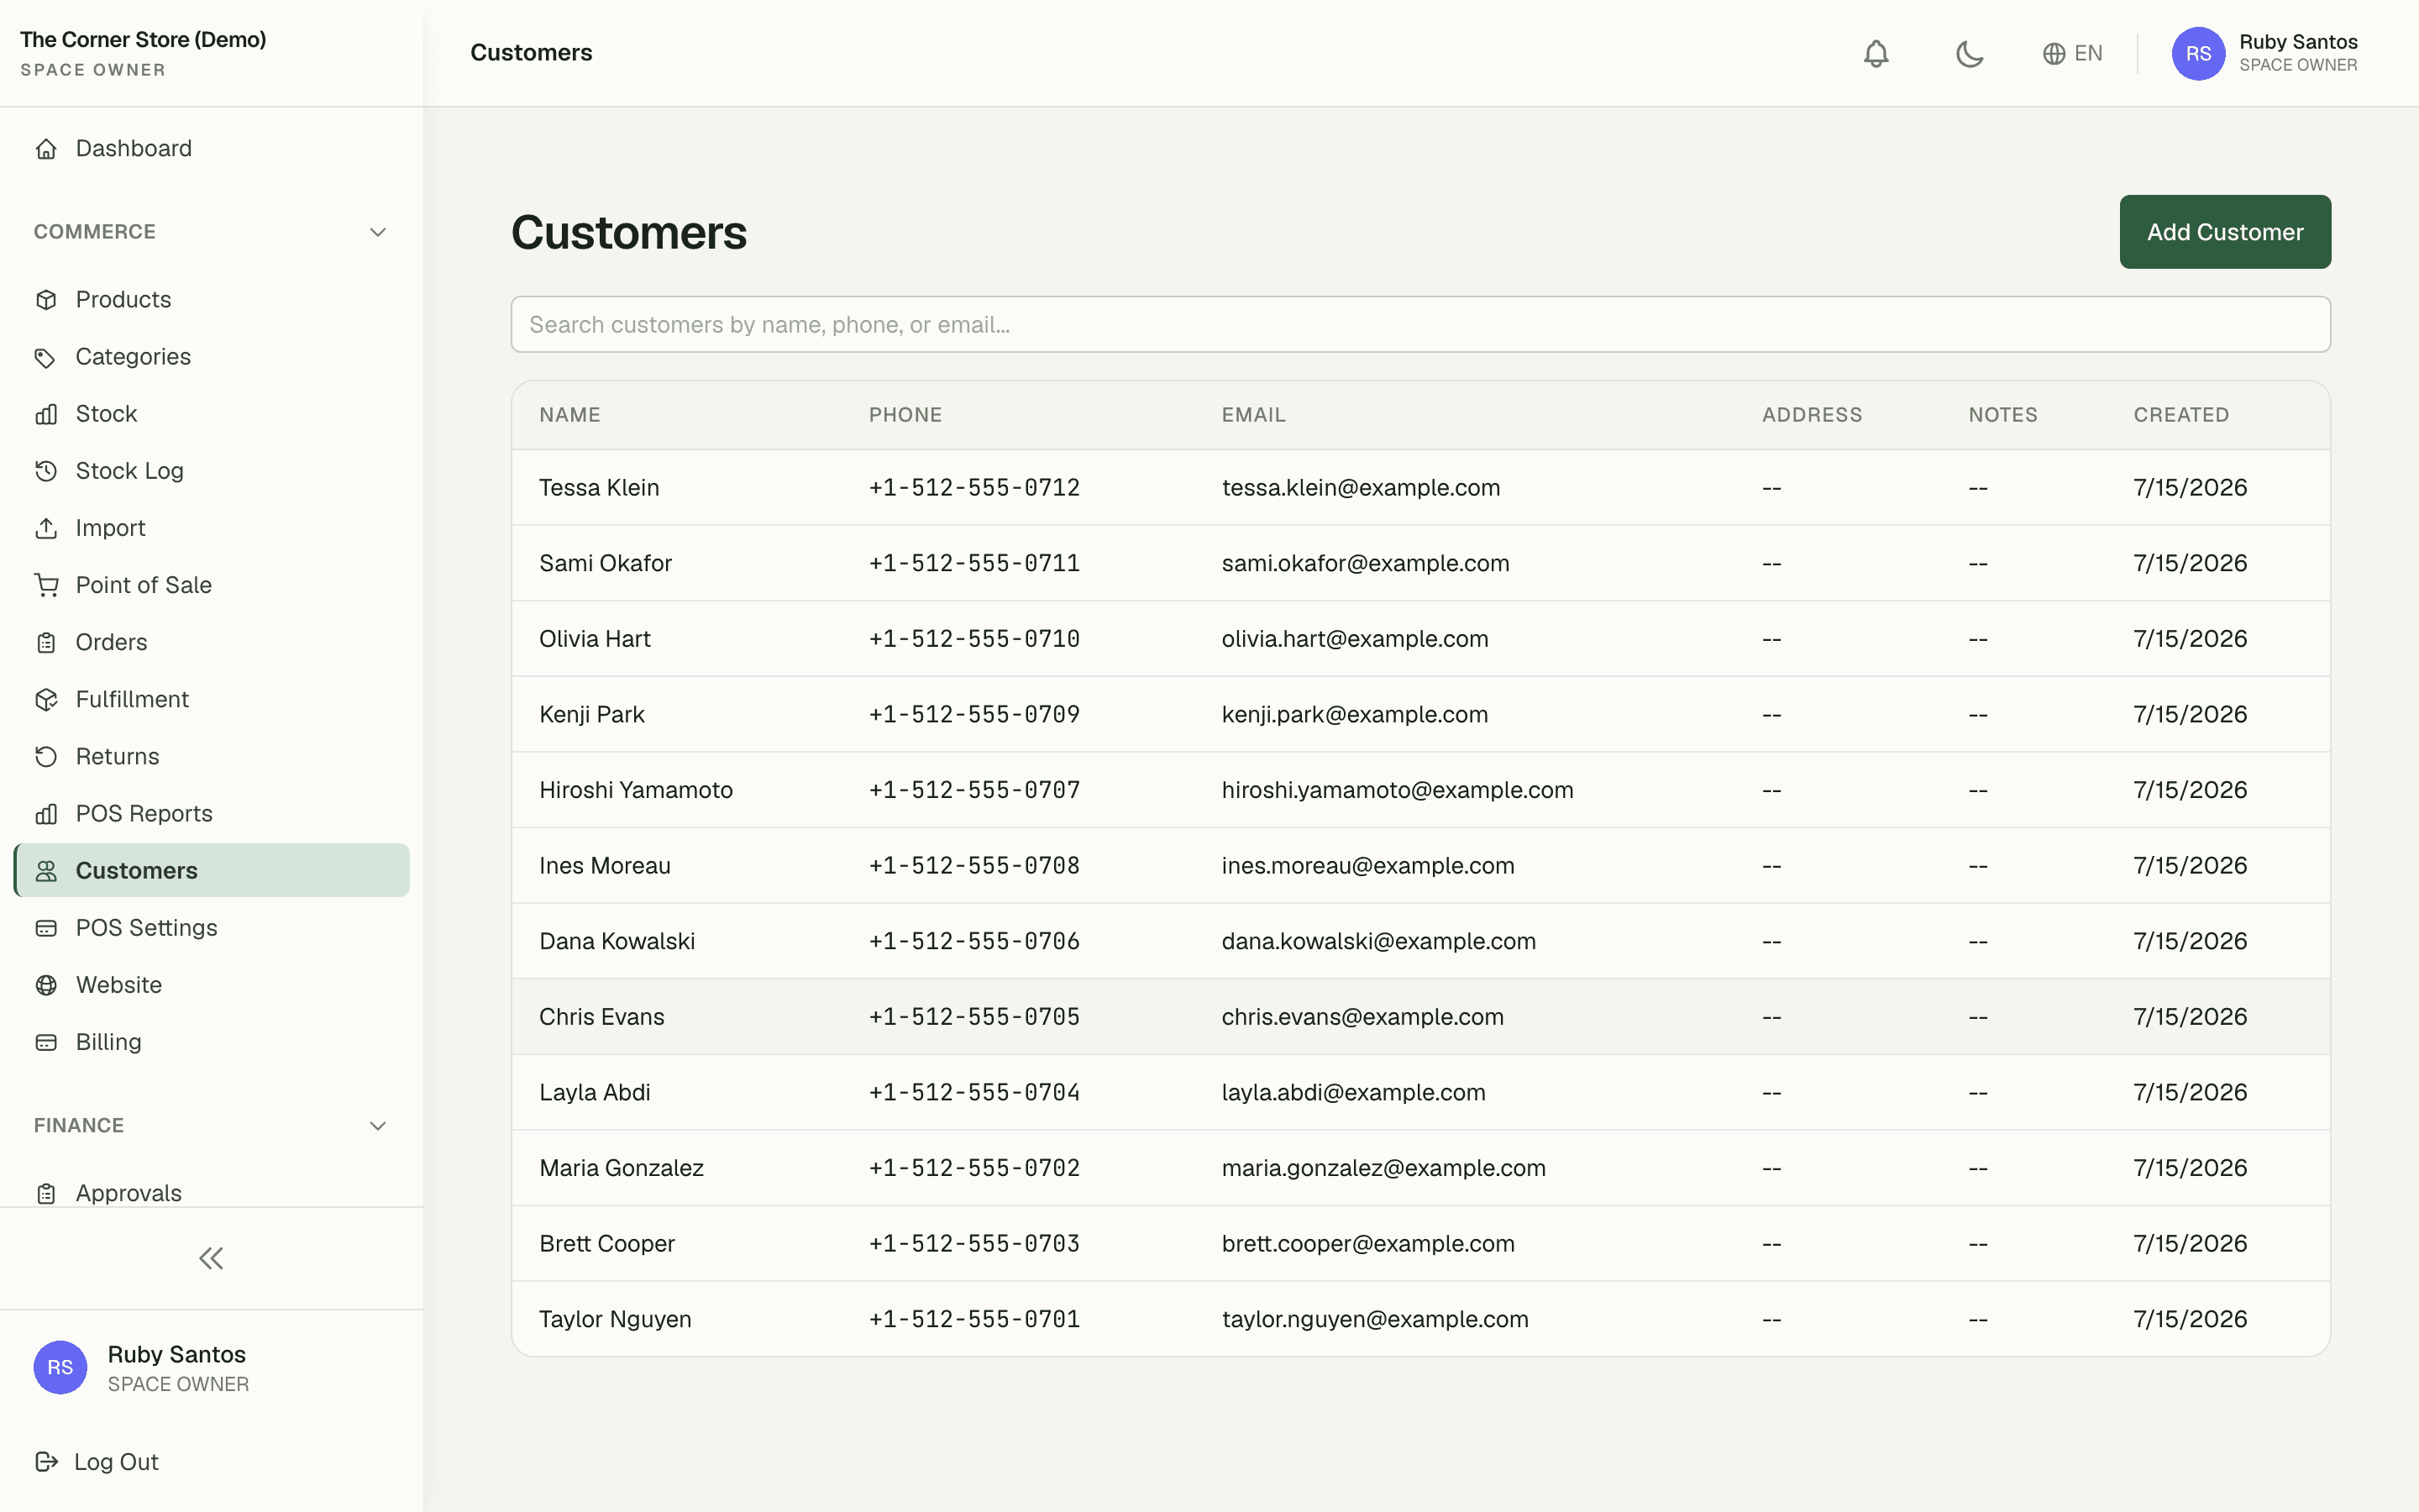Click the Categories tag icon
Viewport: 2419px width, 1512px height.
[x=46, y=356]
